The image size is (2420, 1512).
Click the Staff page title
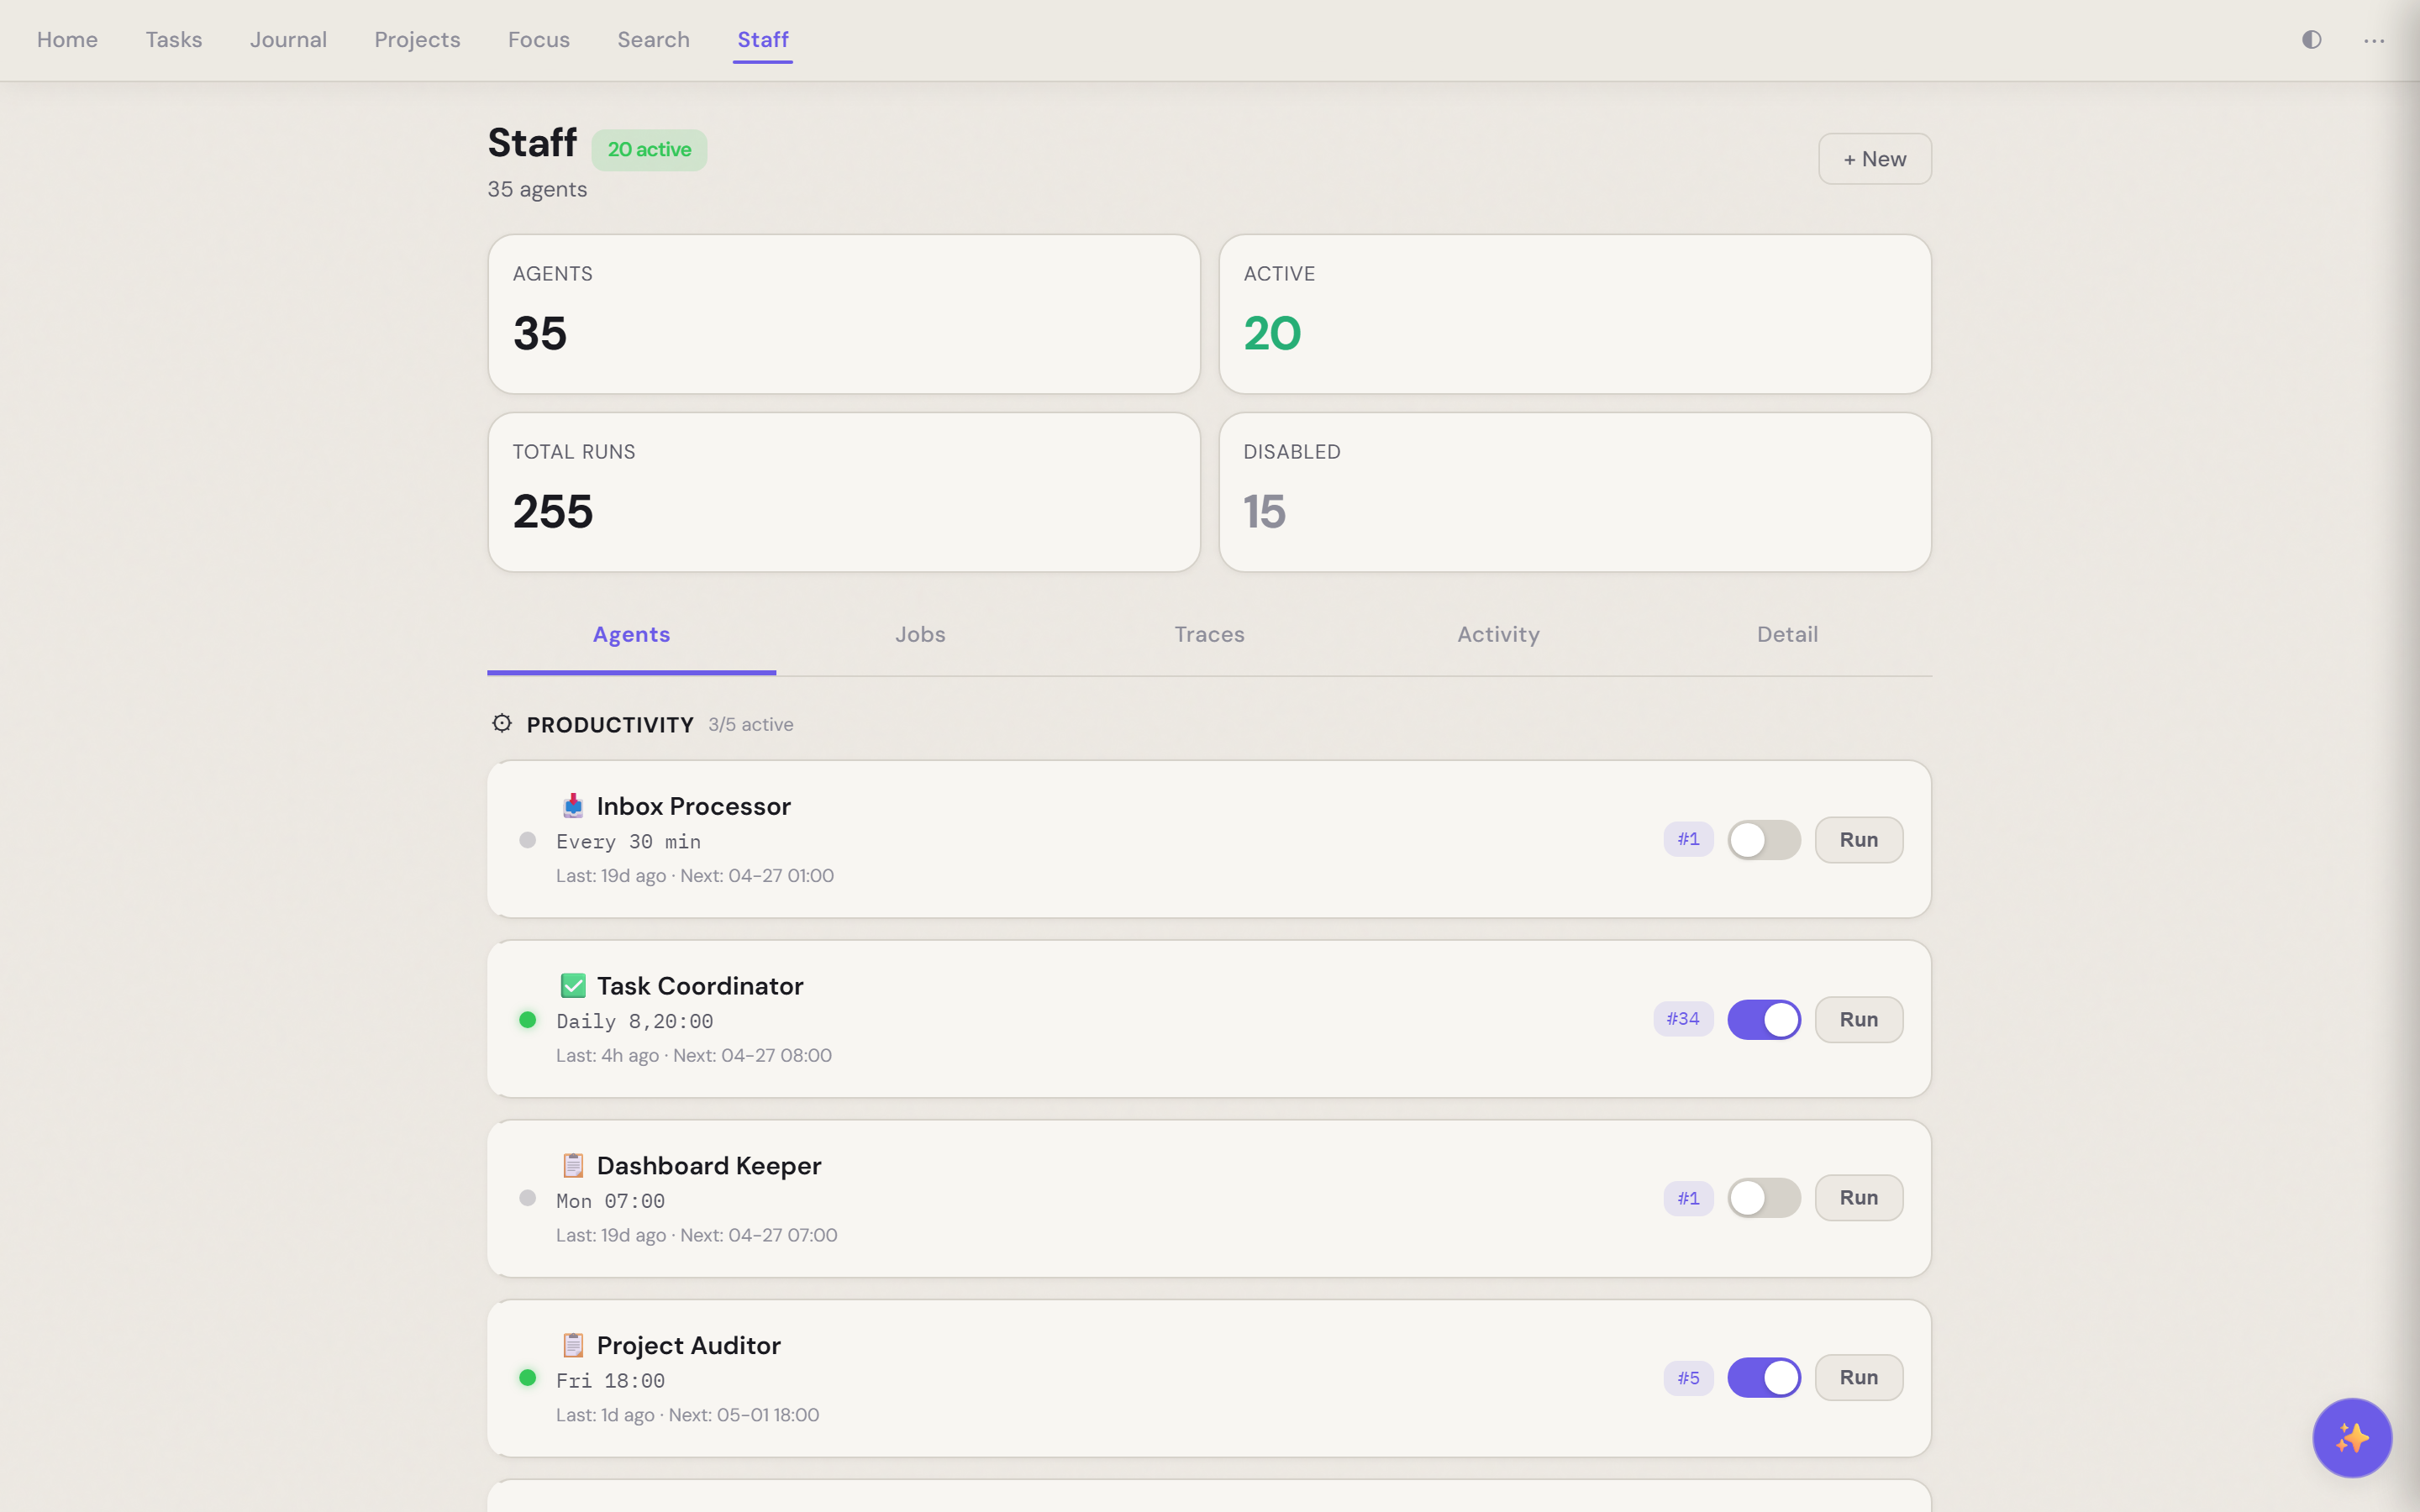[x=532, y=143]
